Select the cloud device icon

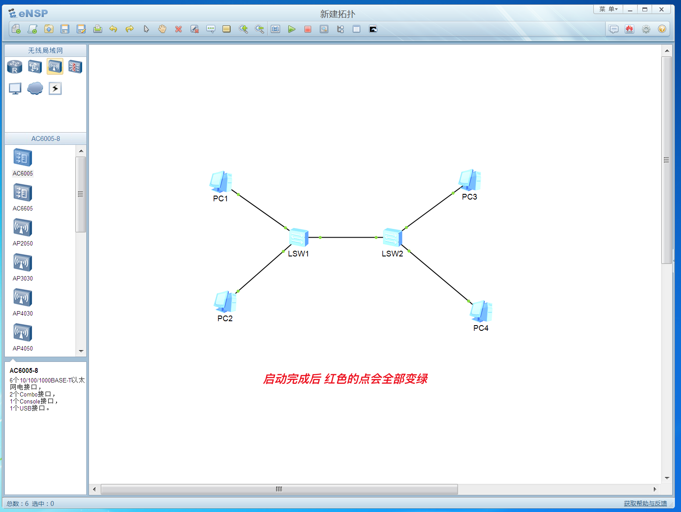35,88
